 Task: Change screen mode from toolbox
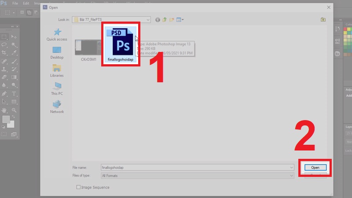click(x=14, y=134)
